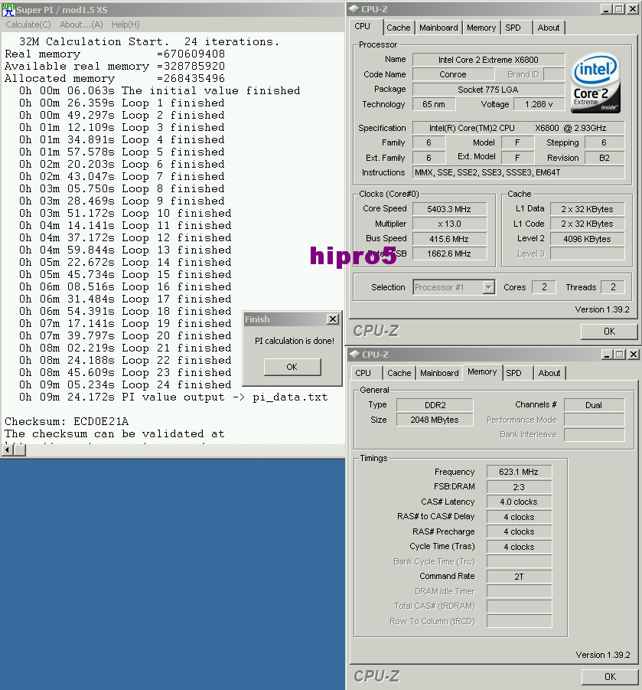Image resolution: width=642 pixels, height=690 pixels.
Task: Click the Intel Core 2 Extreme logo
Action: click(596, 83)
